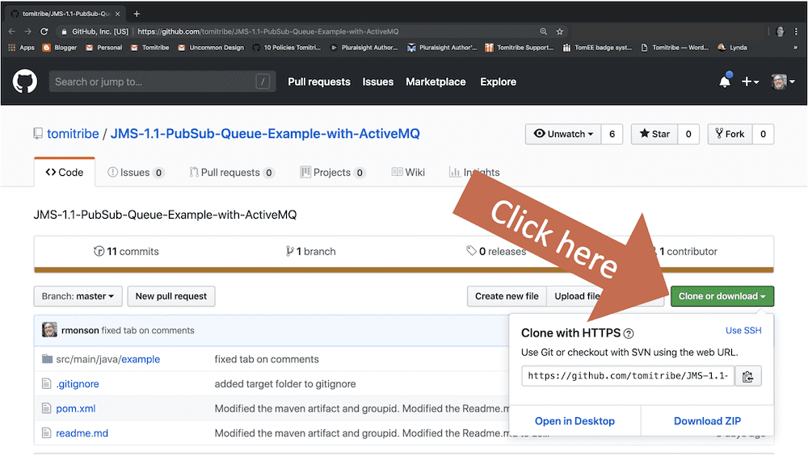Click Download ZIP

coord(707,421)
